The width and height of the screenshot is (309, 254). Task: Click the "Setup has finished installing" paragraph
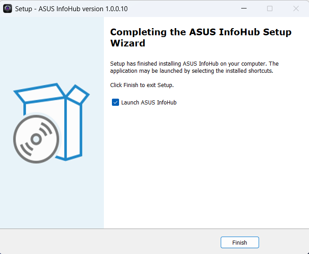(x=194, y=67)
